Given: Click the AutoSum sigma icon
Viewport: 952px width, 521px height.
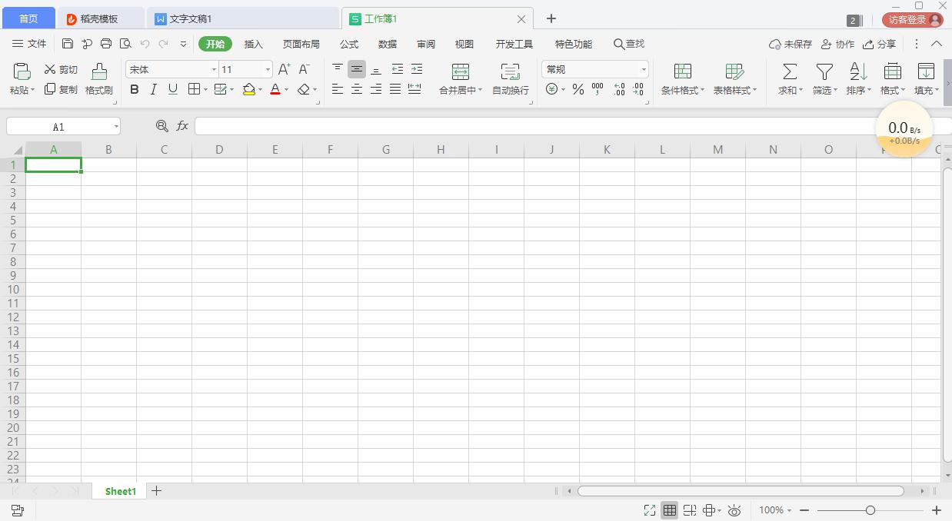Looking at the screenshot, I should click(789, 72).
